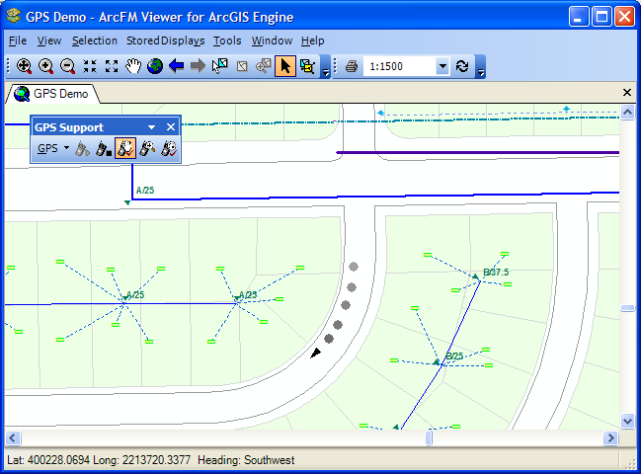The width and height of the screenshot is (641, 474).
Task: Toggle the Select Elements arrow tool
Action: pos(284,66)
